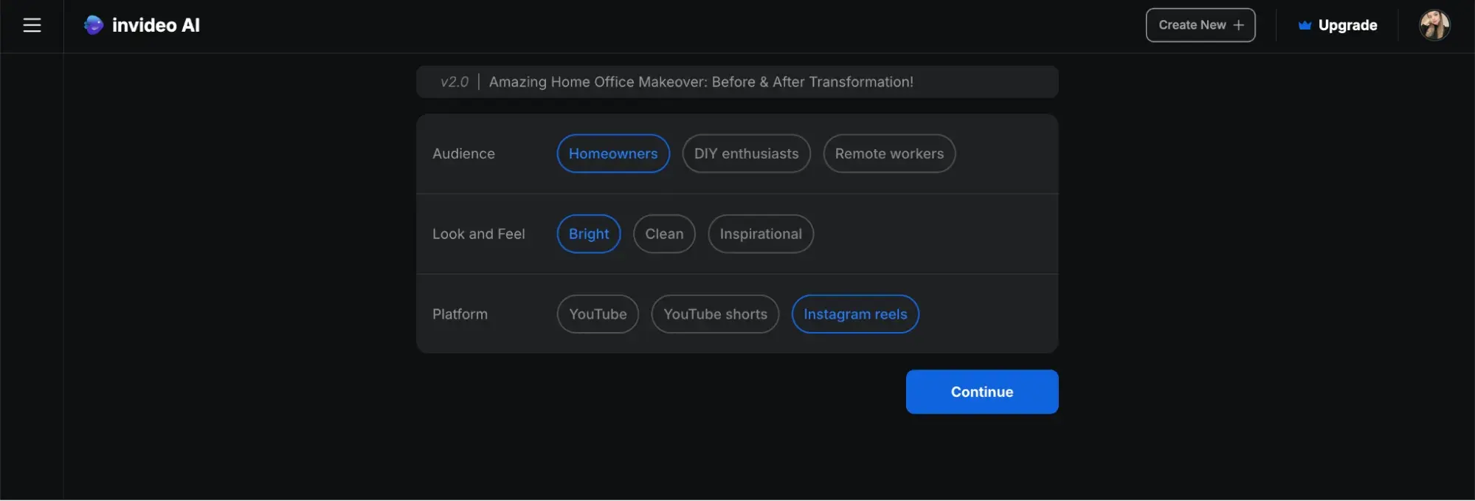This screenshot has height=501, width=1475.
Task: Open the Upgrade plan link
Action: tap(1347, 25)
